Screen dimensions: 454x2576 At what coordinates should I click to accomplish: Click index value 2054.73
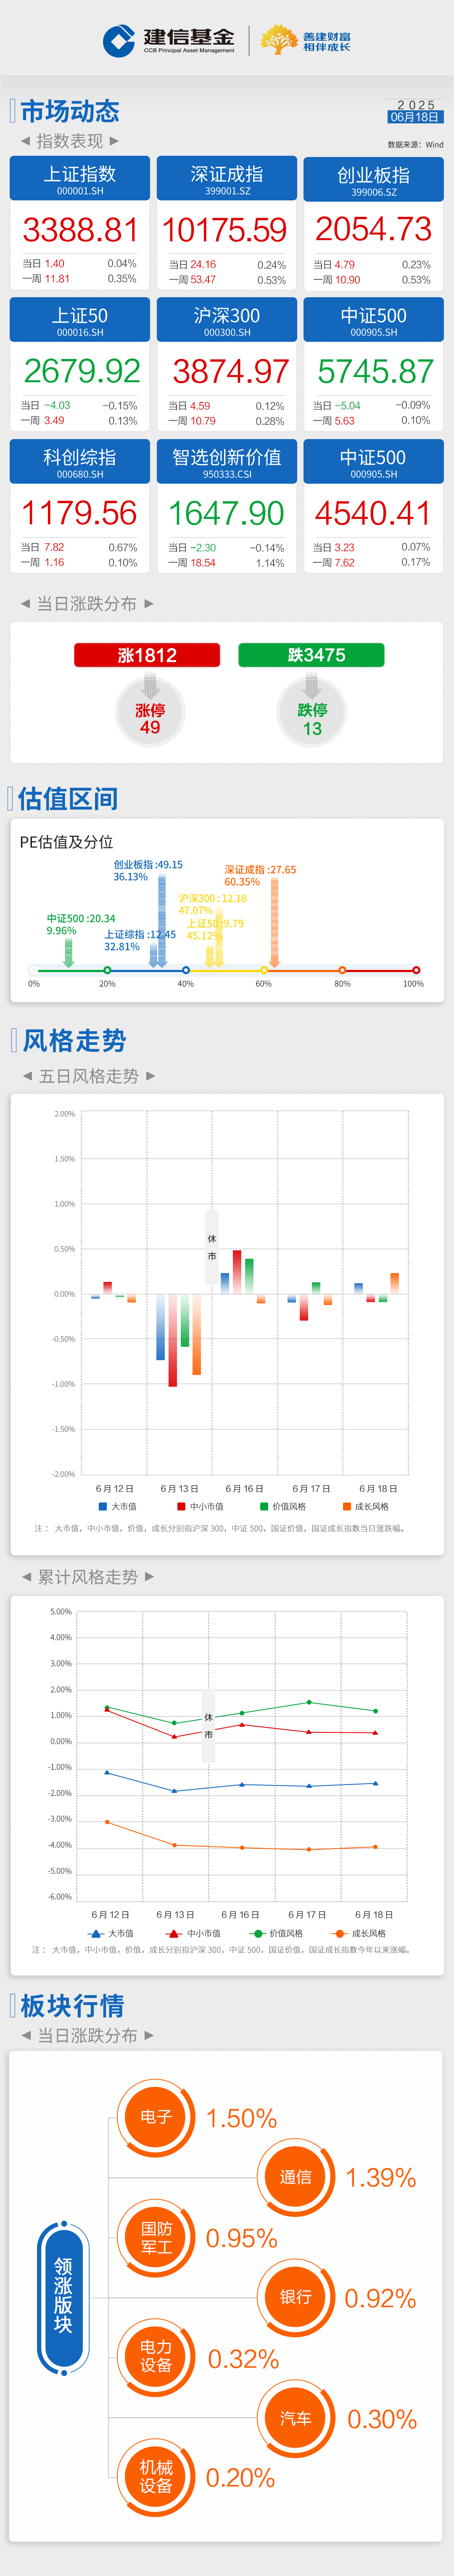tap(373, 229)
